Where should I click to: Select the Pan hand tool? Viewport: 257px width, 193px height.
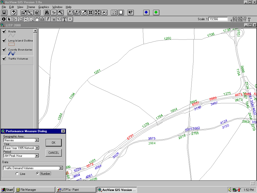click(37, 19)
